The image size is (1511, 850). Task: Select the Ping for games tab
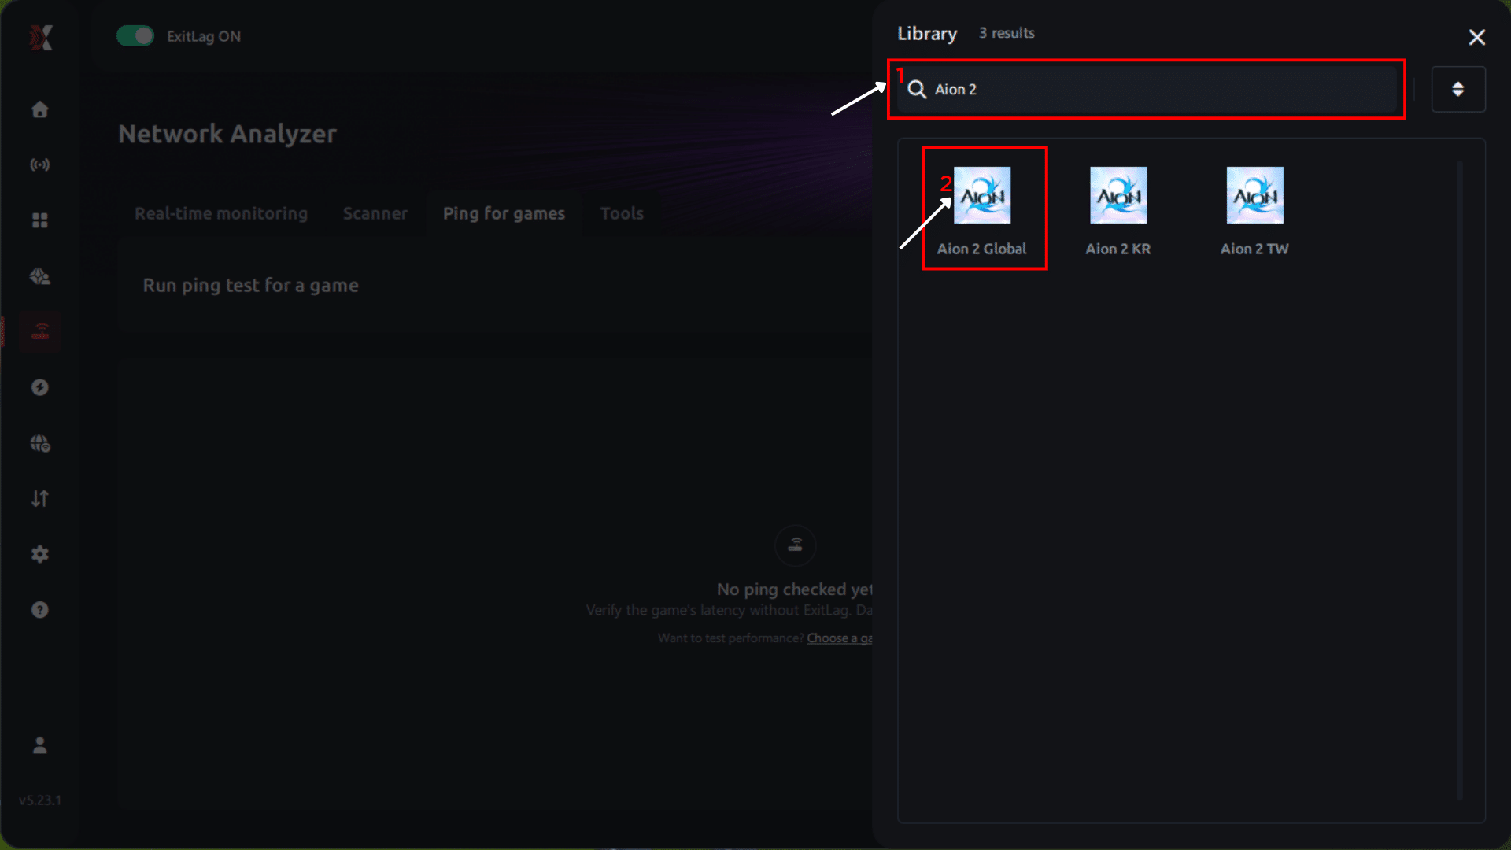click(504, 213)
